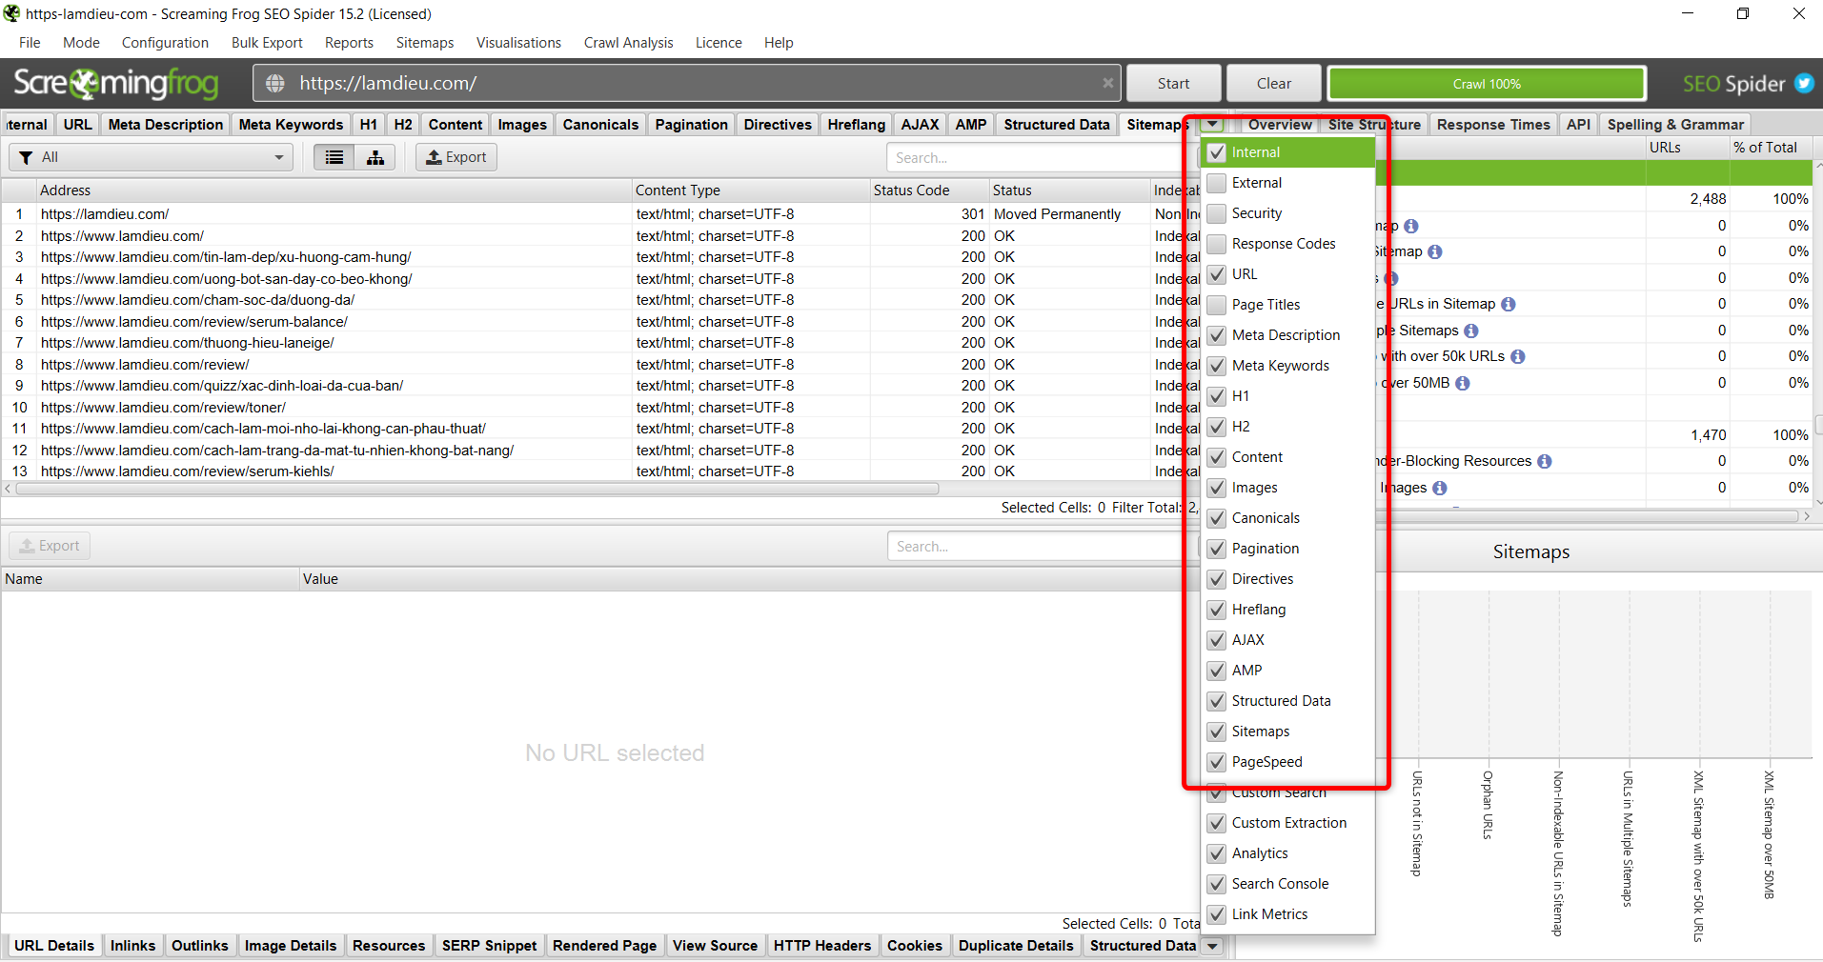Enable the External tab checkbox
The width and height of the screenshot is (1823, 962).
coord(1217,183)
